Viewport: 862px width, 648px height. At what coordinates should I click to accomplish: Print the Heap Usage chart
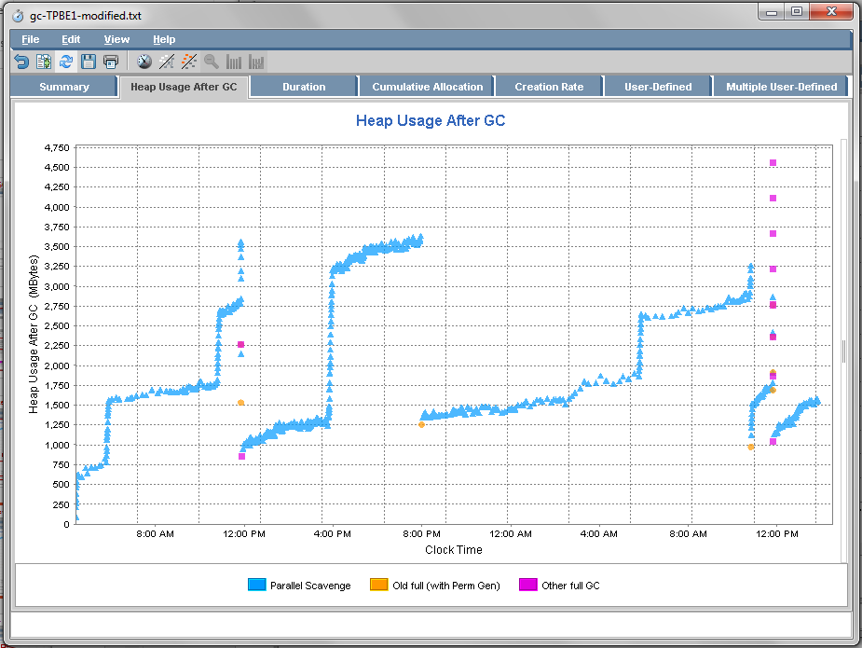click(x=111, y=62)
